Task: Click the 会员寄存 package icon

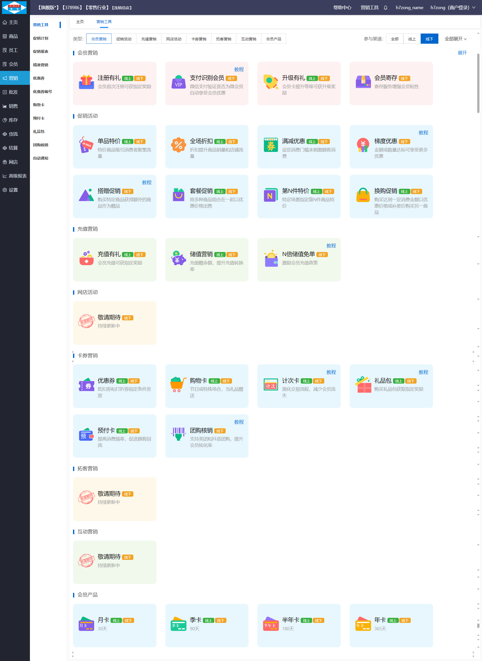Action: pos(363,82)
